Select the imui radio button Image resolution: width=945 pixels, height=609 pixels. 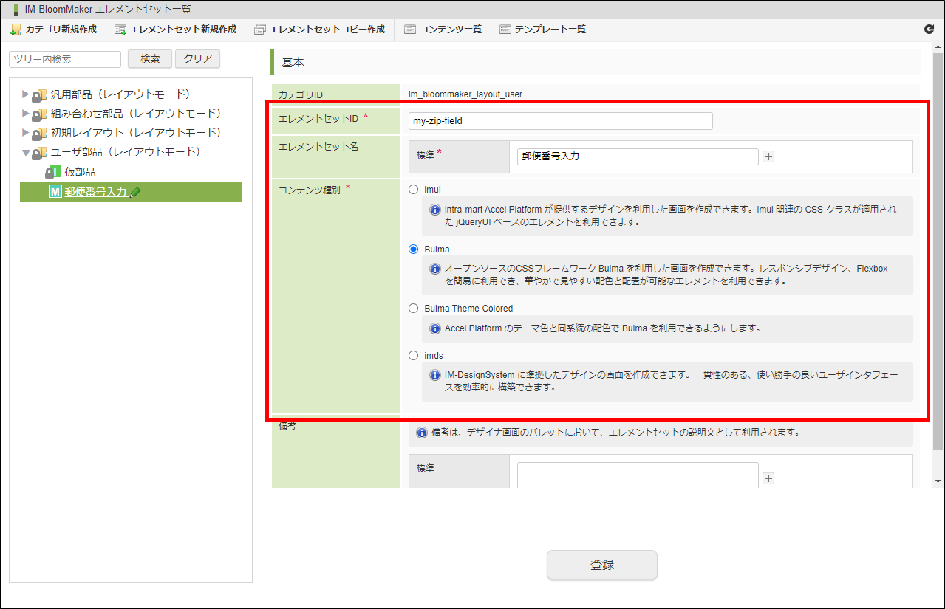pyautogui.click(x=414, y=190)
